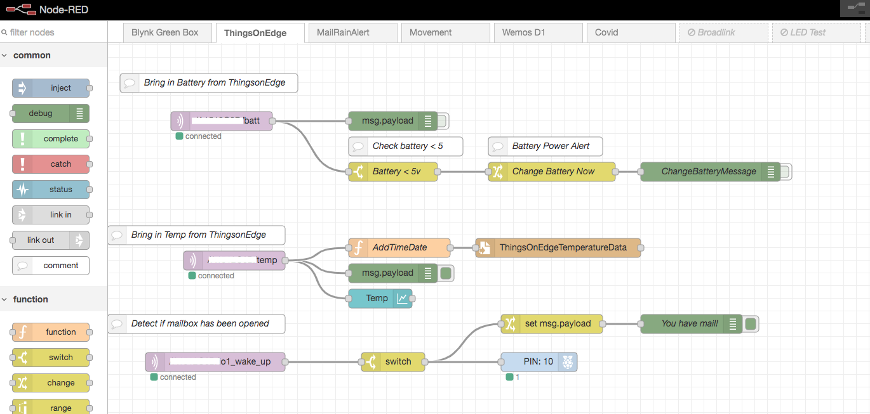Toggle debug button on temp msg.payload node

(446, 273)
